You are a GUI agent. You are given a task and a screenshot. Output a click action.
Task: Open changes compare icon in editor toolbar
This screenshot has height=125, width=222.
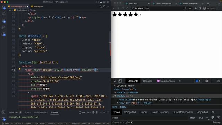101,6
